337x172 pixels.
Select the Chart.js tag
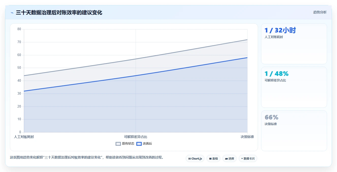pos(195,159)
